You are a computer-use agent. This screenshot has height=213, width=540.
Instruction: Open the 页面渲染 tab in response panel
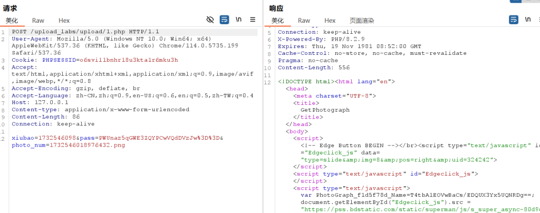click(x=362, y=21)
